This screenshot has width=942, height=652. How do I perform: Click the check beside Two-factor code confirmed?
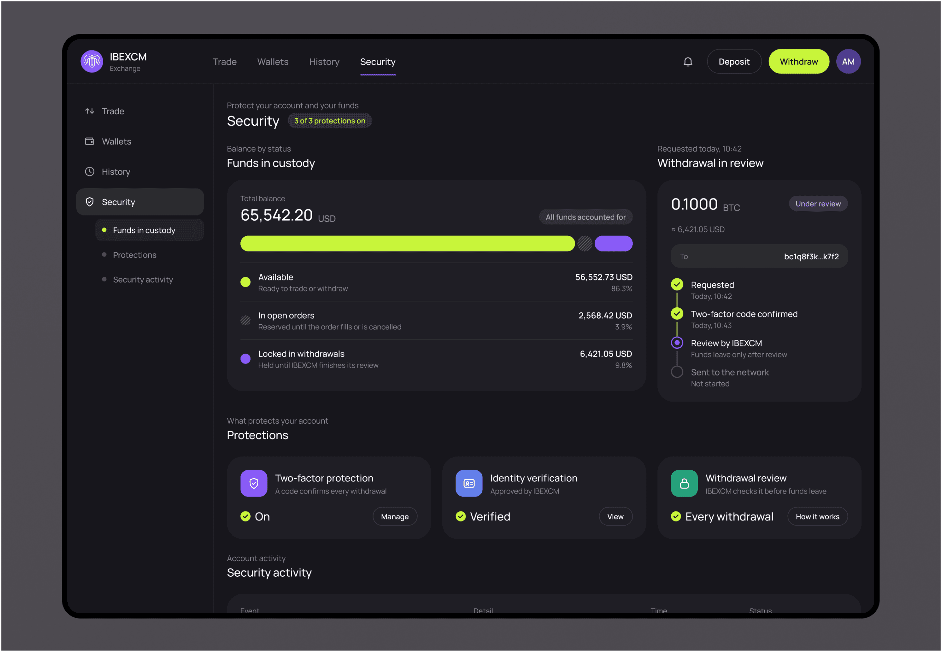coord(677,313)
